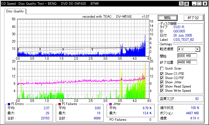Click the 開始 0000 MB input field
209x125 pixels.
[187, 56]
